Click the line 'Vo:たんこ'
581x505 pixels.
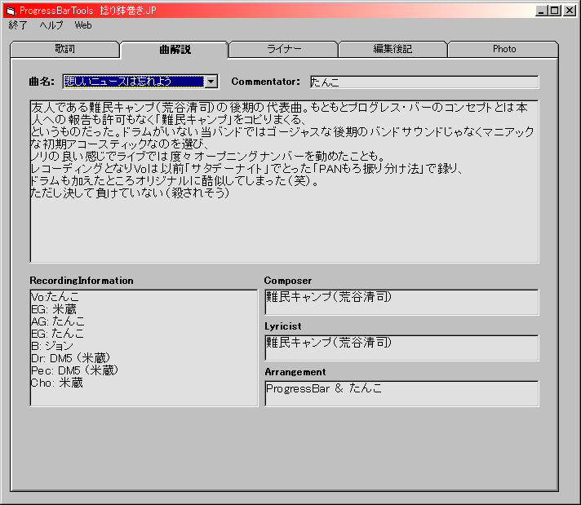tap(55, 297)
